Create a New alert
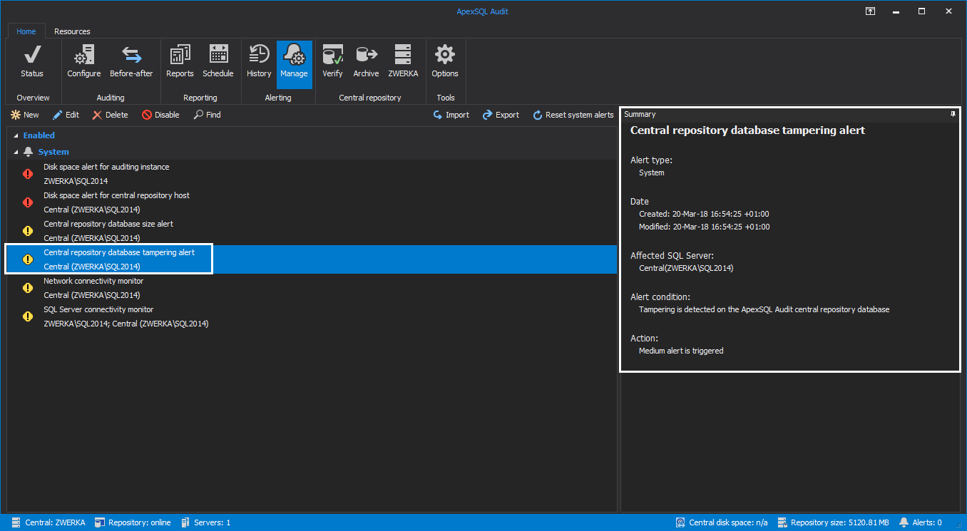This screenshot has width=967, height=531. 24,115
